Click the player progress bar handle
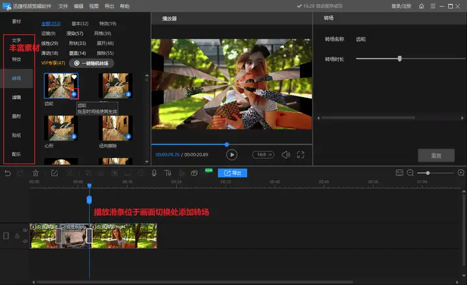 coord(226,144)
